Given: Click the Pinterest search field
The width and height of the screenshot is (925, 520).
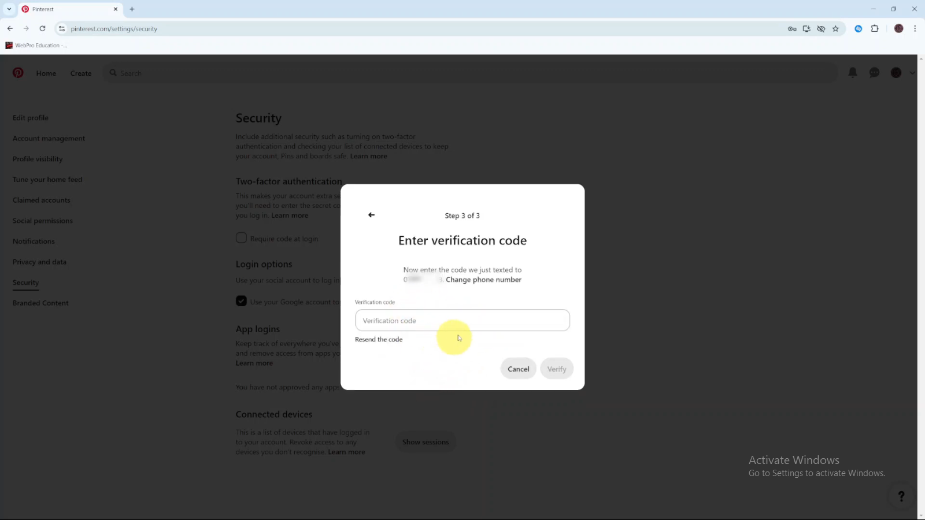Looking at the screenshot, I should [x=471, y=73].
